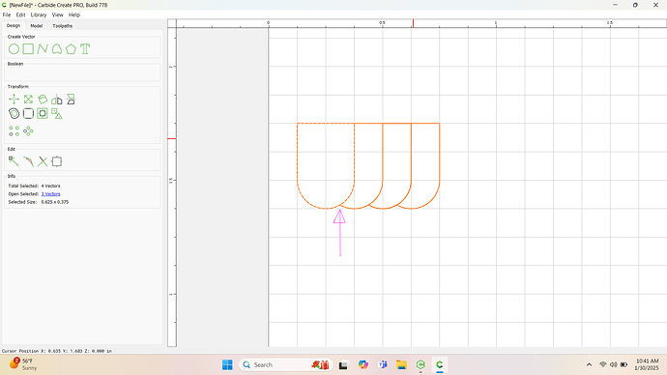
Task: Select the Polyline curve tool
Action: (43, 49)
